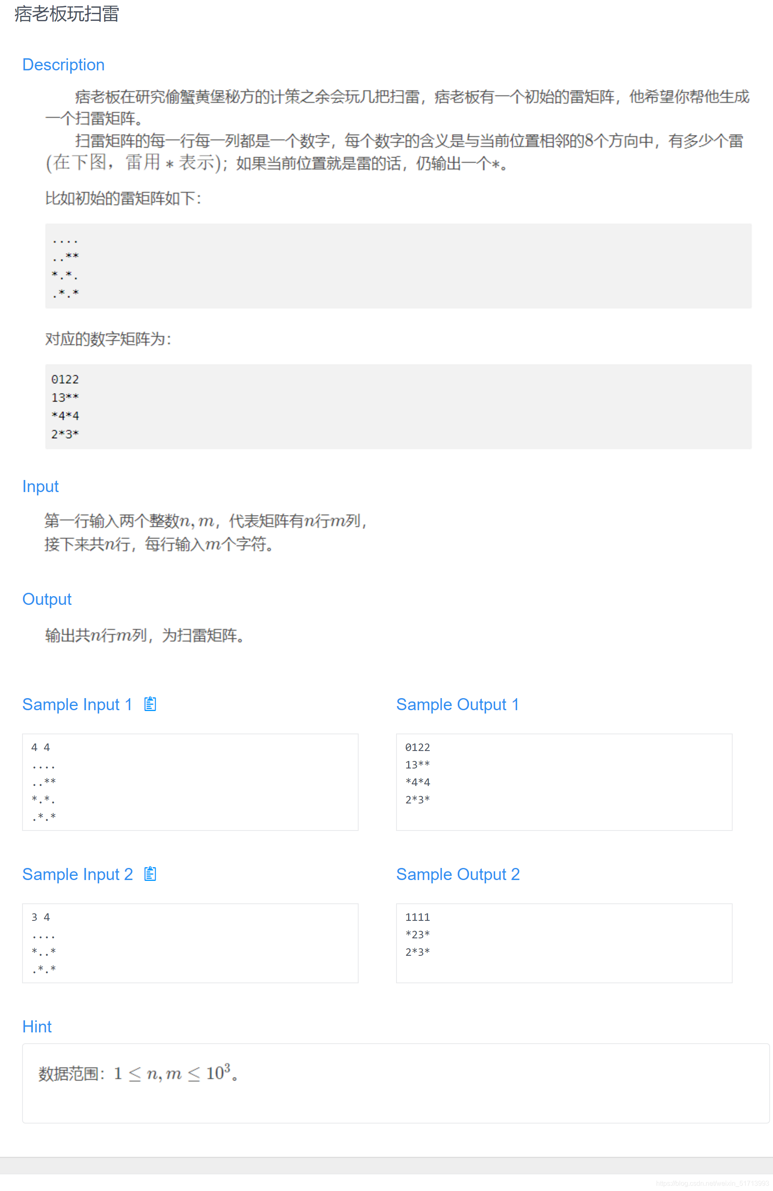This screenshot has width=773, height=1191.
Task: Click the Description section heading
Action: tap(64, 65)
